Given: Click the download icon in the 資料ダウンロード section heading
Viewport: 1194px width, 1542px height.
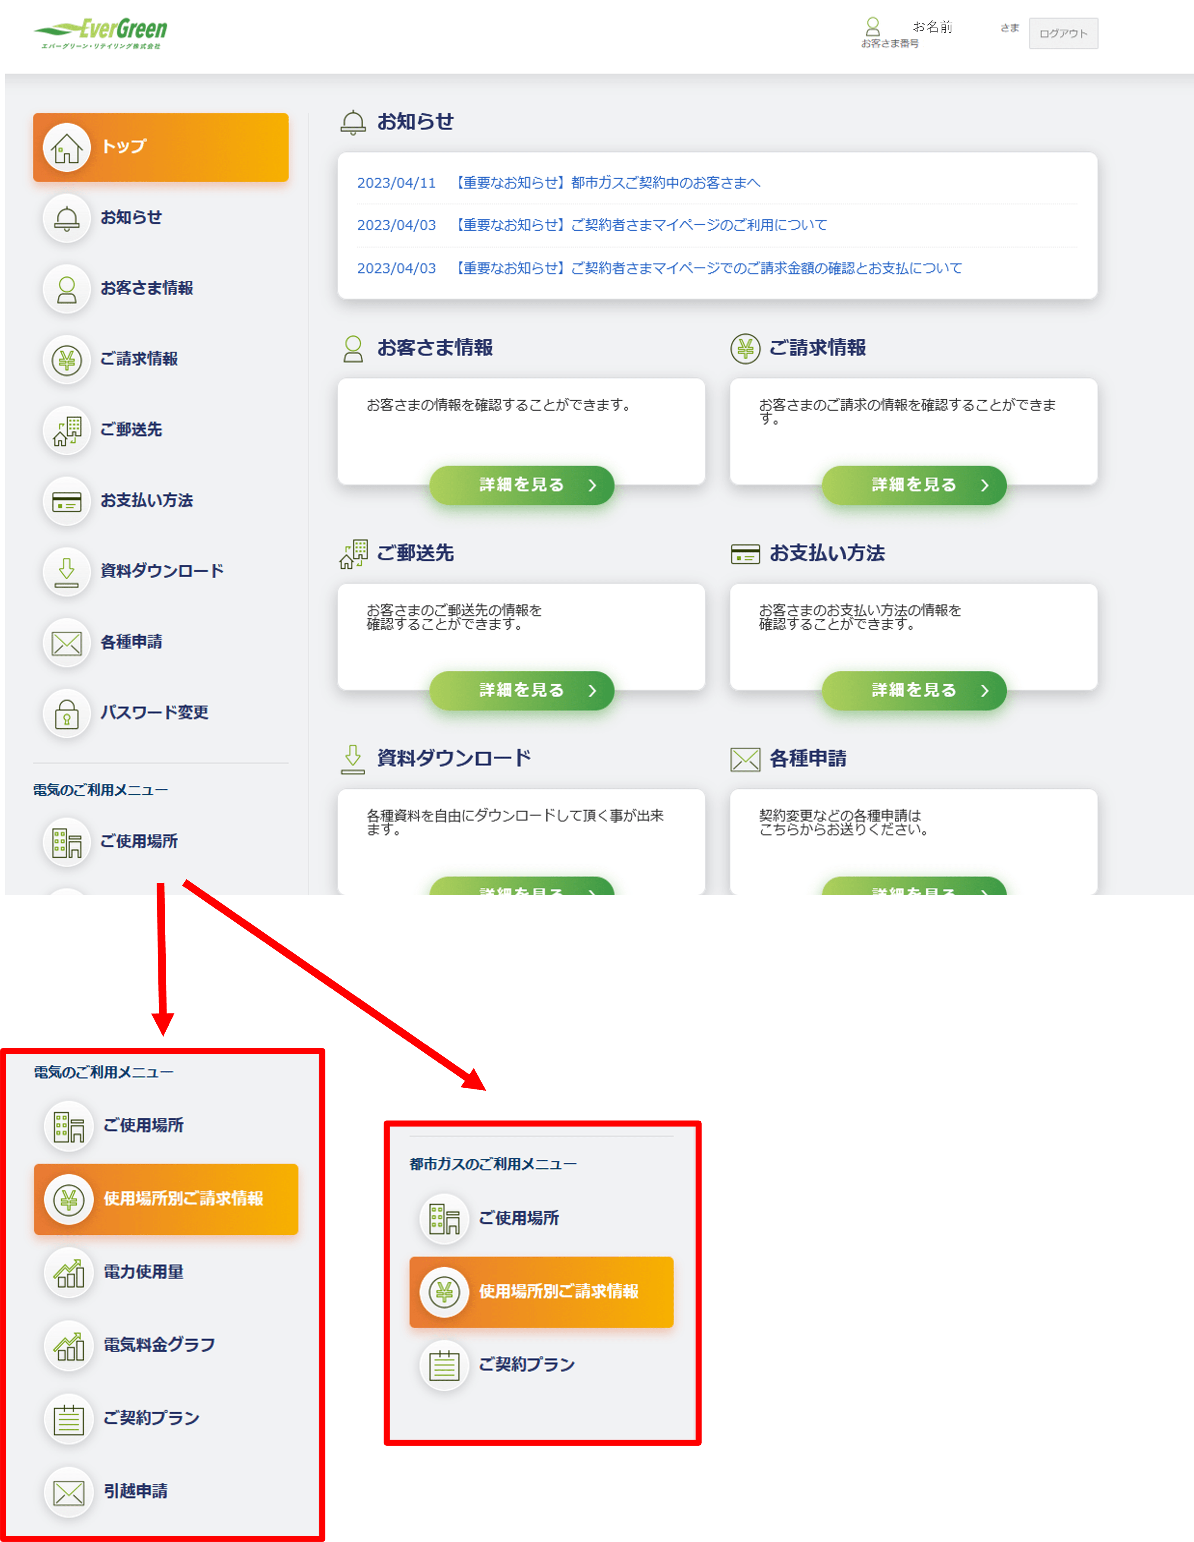Looking at the screenshot, I should [x=353, y=759].
